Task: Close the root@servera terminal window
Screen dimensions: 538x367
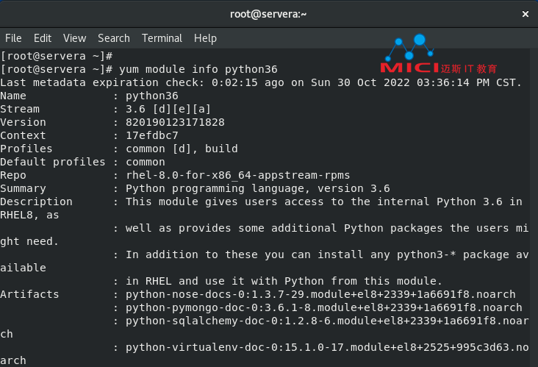Action: (x=525, y=14)
